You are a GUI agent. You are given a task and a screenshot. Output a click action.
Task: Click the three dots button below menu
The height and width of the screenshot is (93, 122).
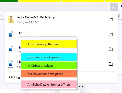[x=81, y=87]
